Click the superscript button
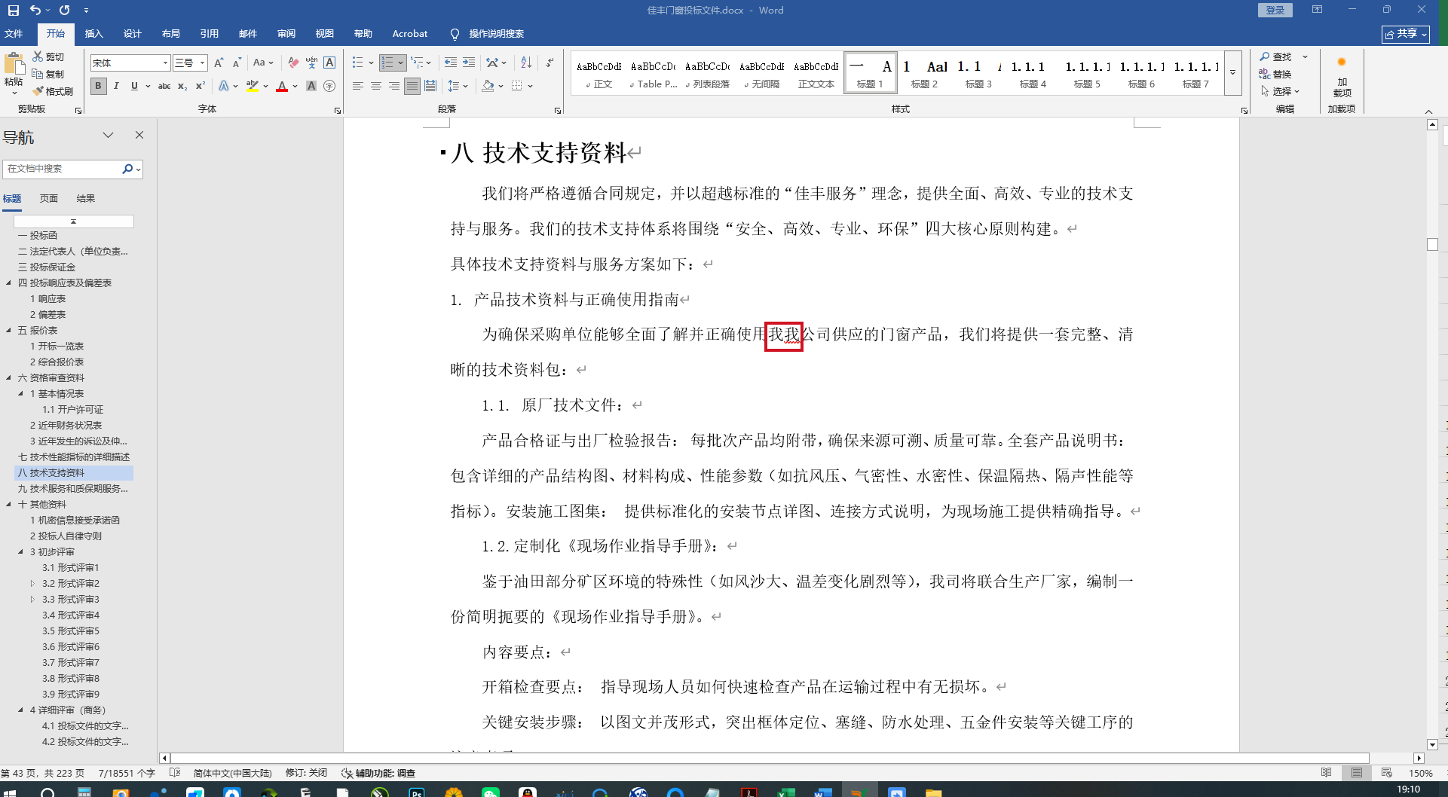Screen dimensions: 1448x797 click(x=200, y=87)
